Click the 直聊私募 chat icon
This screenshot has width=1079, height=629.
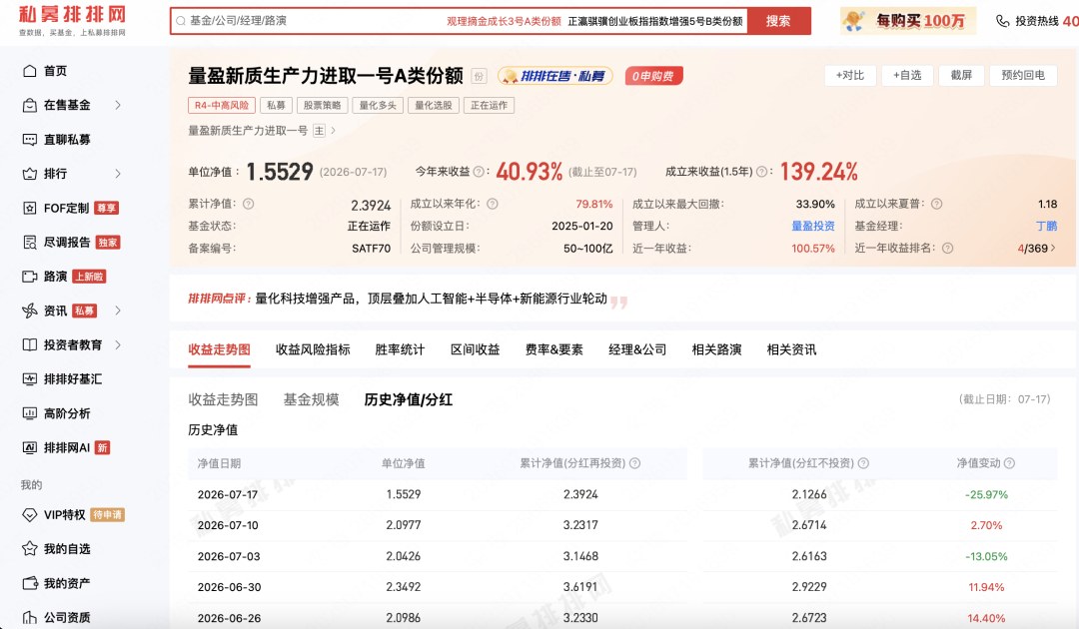click(x=30, y=140)
